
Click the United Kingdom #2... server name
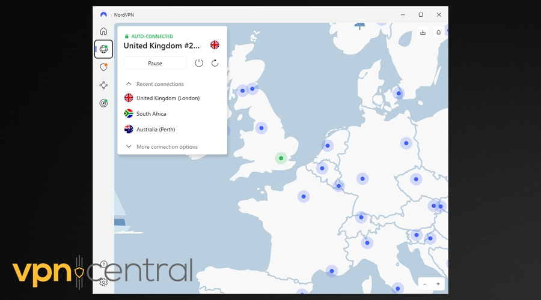[x=162, y=46]
